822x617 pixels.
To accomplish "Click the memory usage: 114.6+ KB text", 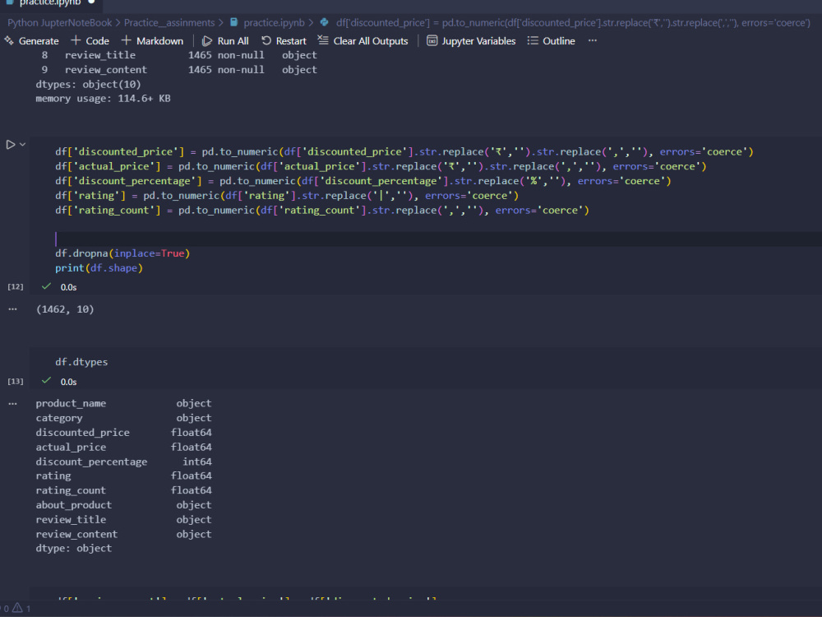I will point(103,99).
